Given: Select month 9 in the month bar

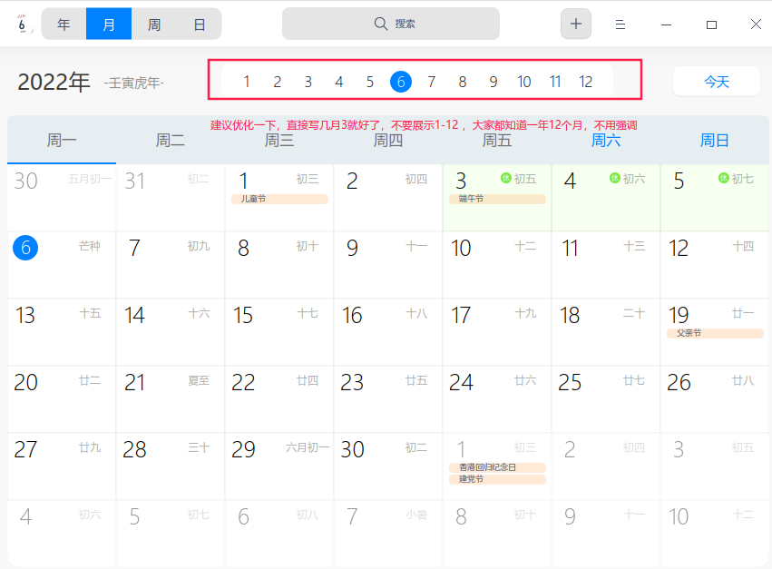Looking at the screenshot, I should [493, 82].
